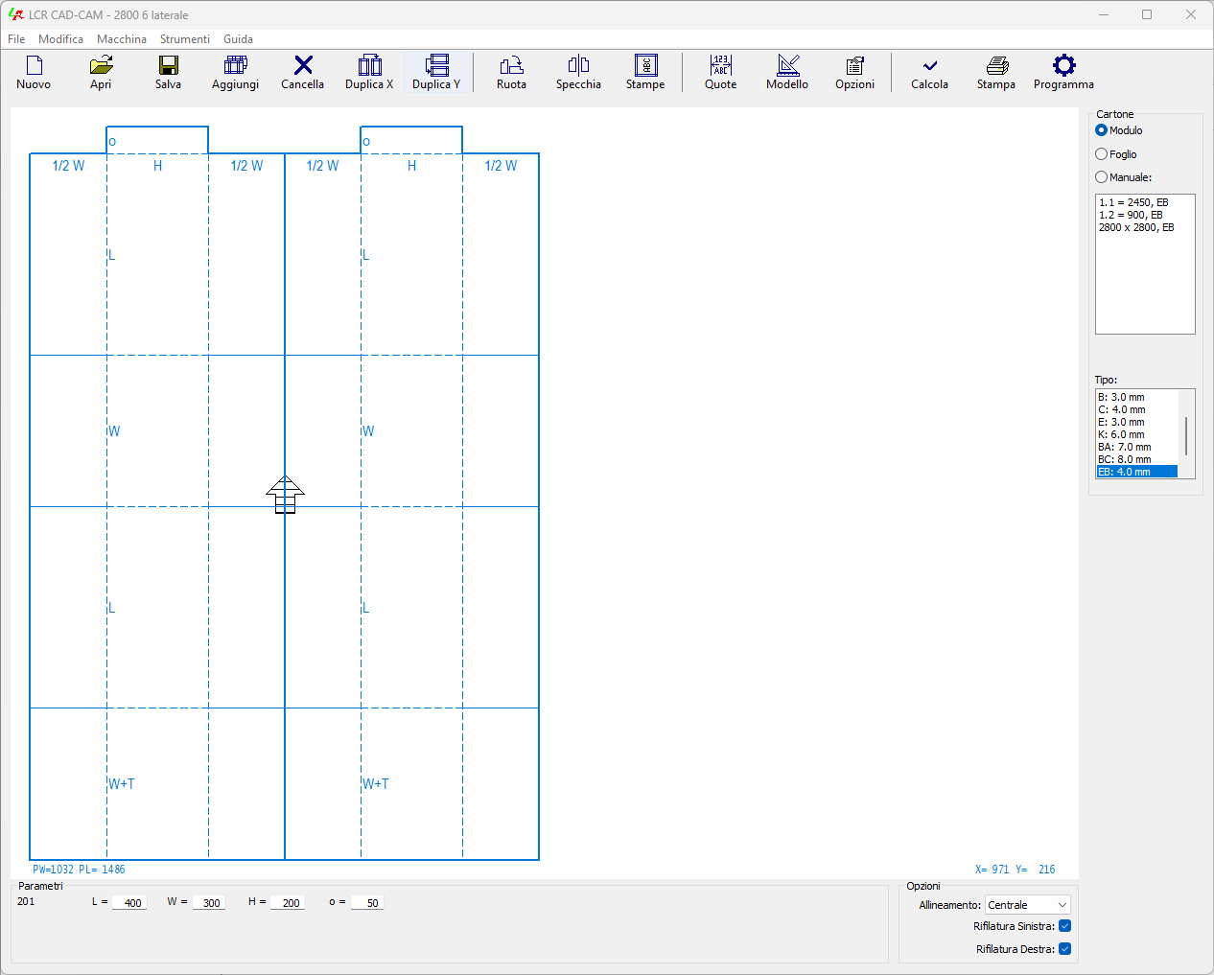The height and width of the screenshot is (975, 1214).
Task: Select type E: 3.0 mm
Action: point(1137,422)
